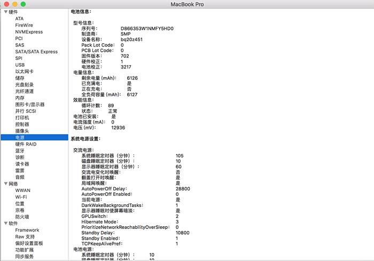This screenshot has height=261, width=374.
Task: Click the firmware version value 702
Action: pos(124,56)
